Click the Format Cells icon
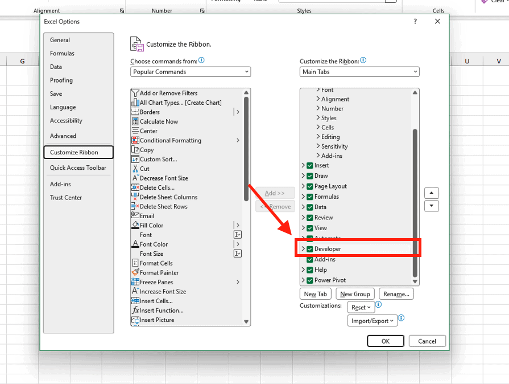The height and width of the screenshot is (384, 509). (135, 263)
